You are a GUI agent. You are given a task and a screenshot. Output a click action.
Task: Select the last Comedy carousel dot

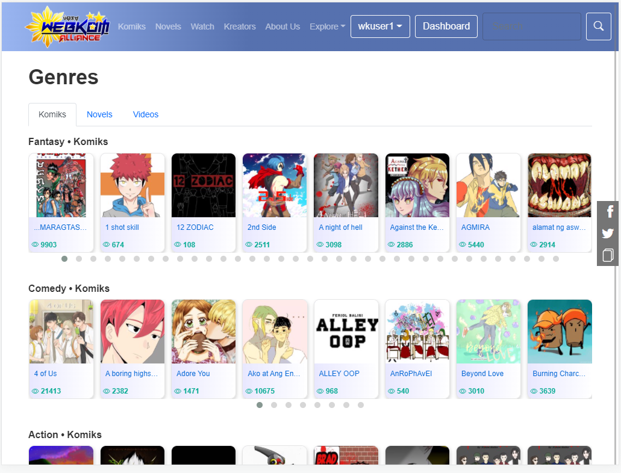361,405
